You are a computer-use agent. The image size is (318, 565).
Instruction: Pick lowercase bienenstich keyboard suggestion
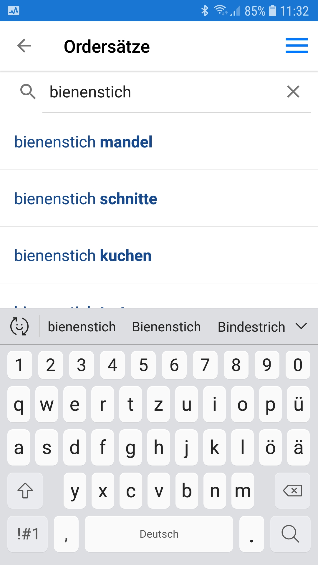[x=82, y=327]
